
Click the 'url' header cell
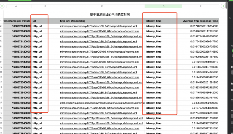[45, 21]
